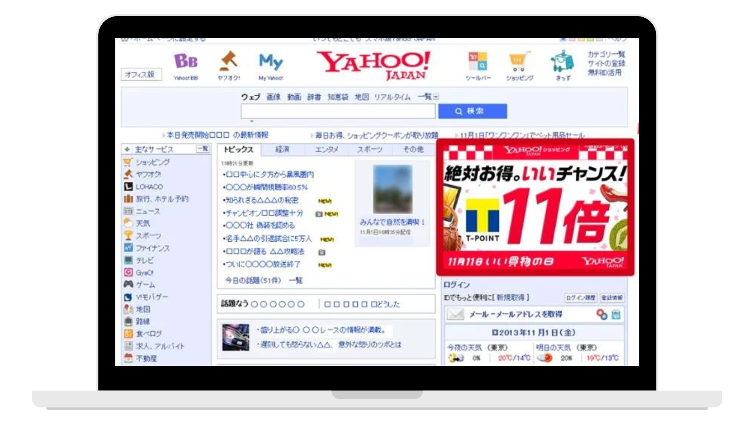This screenshot has height=424, width=754.
Task: Click the 不動産 icon in the sidebar
Action: (x=128, y=358)
